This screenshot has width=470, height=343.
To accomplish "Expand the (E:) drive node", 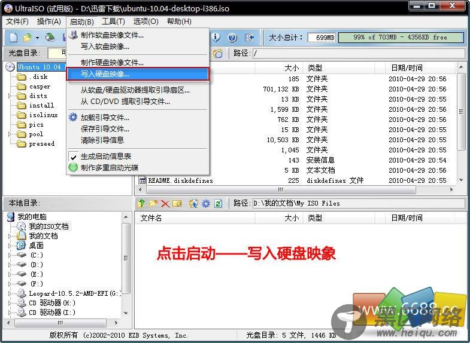I will [10, 274].
